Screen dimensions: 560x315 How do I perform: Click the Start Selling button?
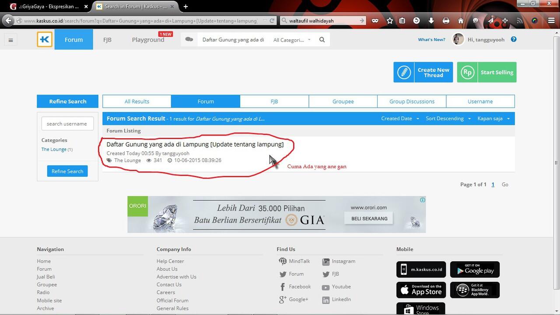(x=486, y=72)
